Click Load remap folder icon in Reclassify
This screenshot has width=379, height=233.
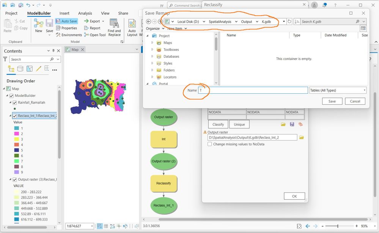point(283,124)
